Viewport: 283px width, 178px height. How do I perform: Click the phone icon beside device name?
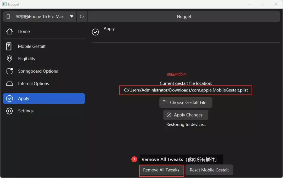[8, 16]
